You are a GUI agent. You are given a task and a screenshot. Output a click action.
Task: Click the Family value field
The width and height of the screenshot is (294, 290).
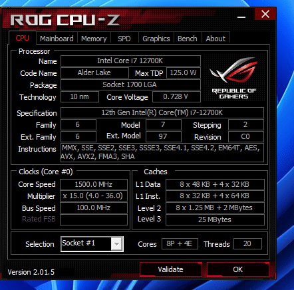pos(78,124)
